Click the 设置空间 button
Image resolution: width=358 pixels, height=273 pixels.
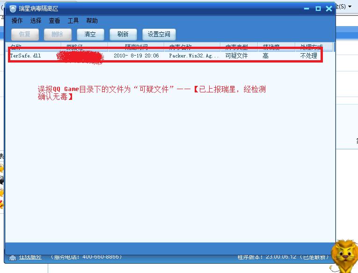point(159,35)
